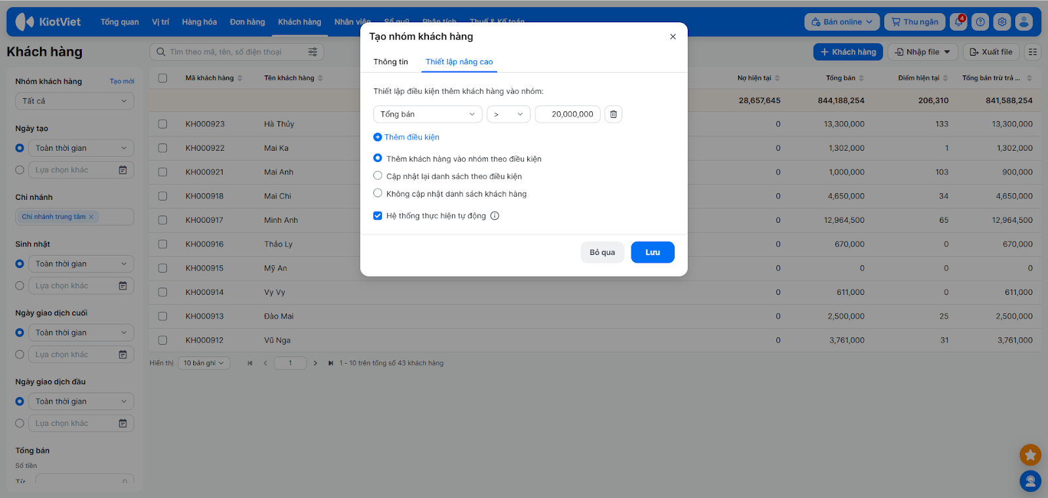Open search filter options icon in search bar
1048x498 pixels.
click(312, 52)
